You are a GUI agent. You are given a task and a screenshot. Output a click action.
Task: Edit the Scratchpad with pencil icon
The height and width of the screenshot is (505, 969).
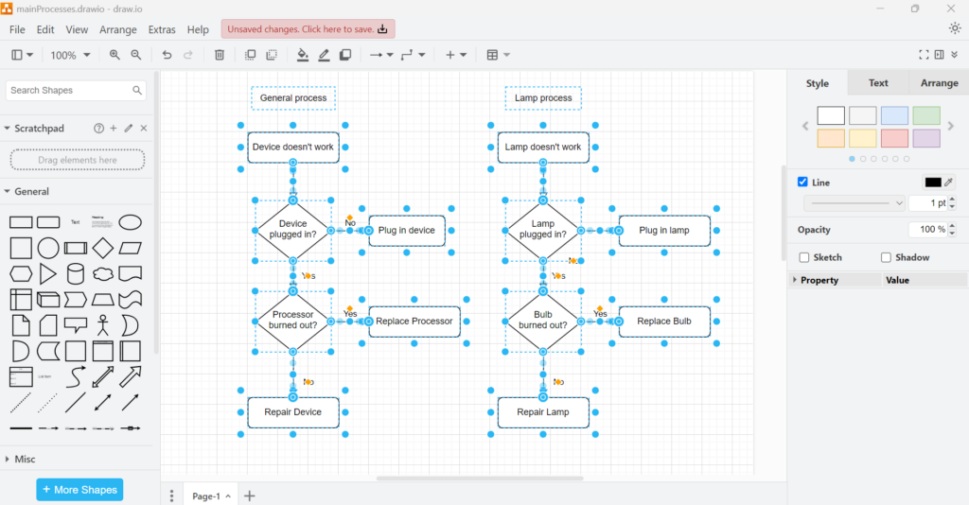click(x=129, y=128)
